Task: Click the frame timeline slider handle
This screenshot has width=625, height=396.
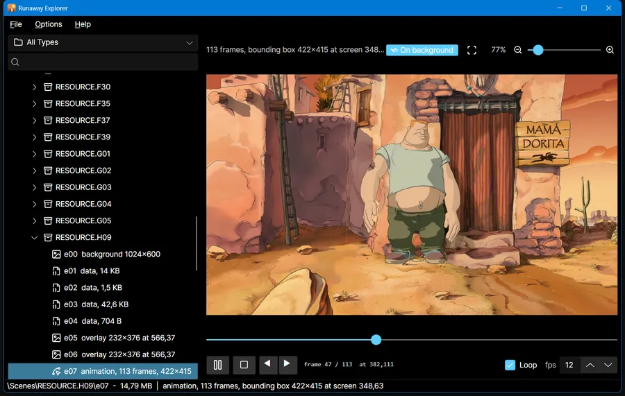Action: [376, 340]
